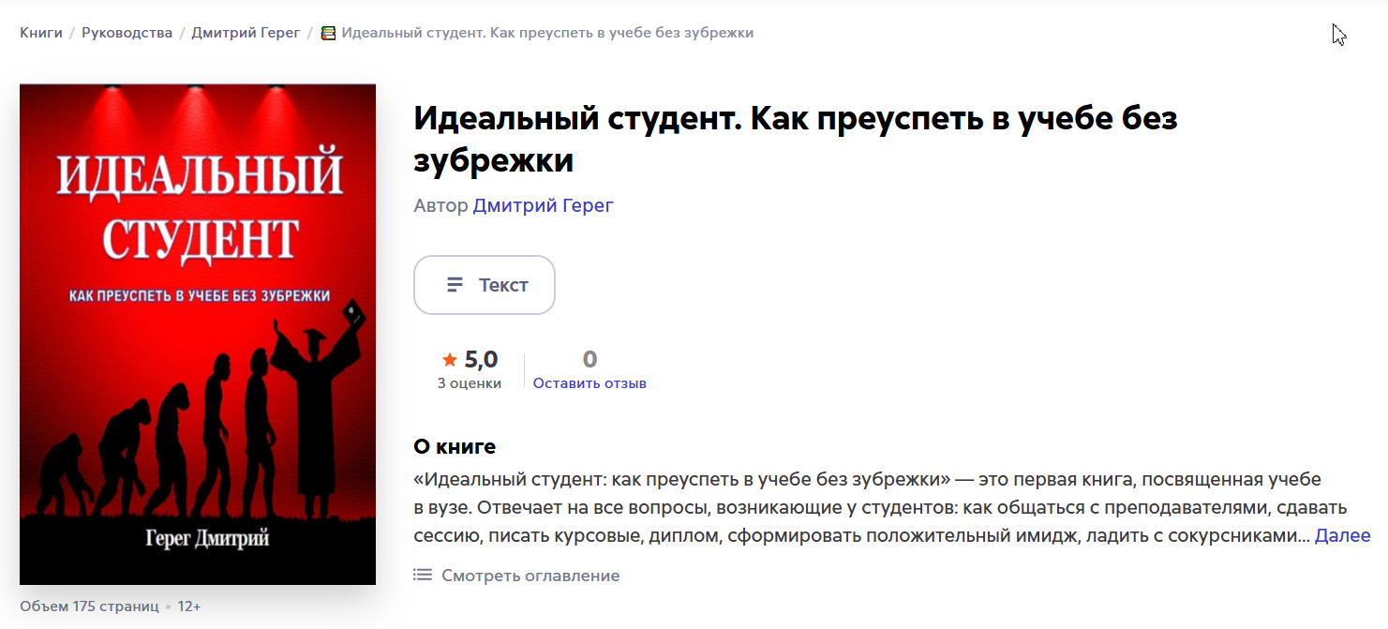Navigate to Книги in the breadcrumb
The height and width of the screenshot is (629, 1388).
point(41,32)
